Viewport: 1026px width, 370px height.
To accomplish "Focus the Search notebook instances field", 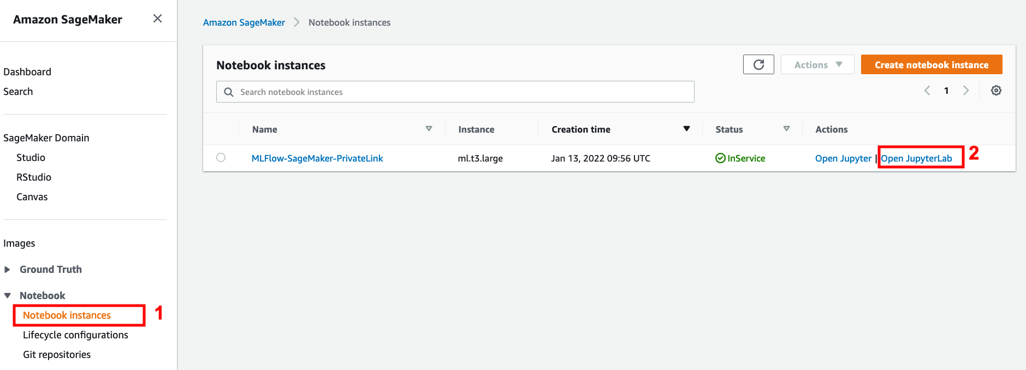I will (455, 92).
